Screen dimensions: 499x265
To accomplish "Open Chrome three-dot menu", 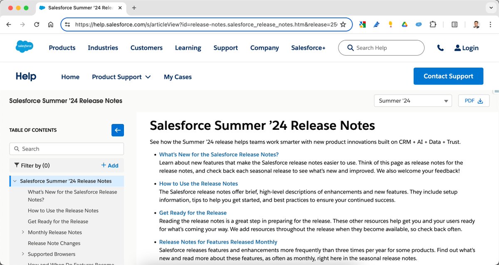I will pyautogui.click(x=490, y=24).
